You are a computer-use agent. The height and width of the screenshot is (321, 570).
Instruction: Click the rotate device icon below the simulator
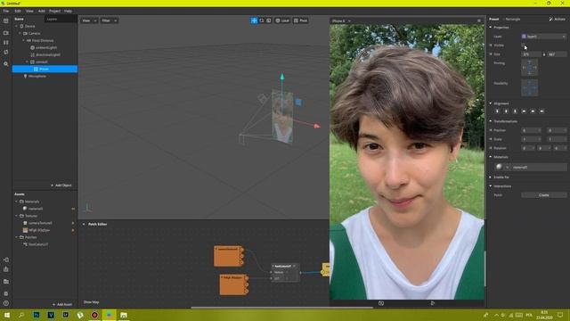click(381, 303)
